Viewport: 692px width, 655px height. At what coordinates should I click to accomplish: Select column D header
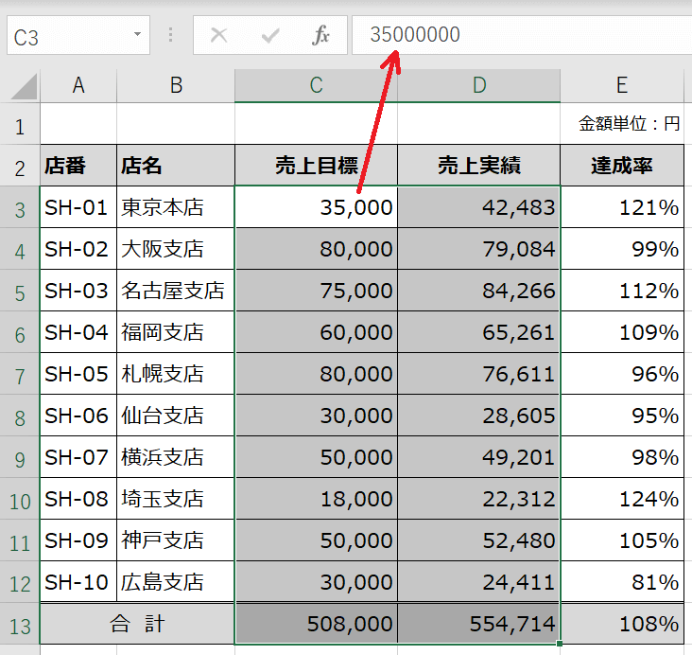[478, 85]
